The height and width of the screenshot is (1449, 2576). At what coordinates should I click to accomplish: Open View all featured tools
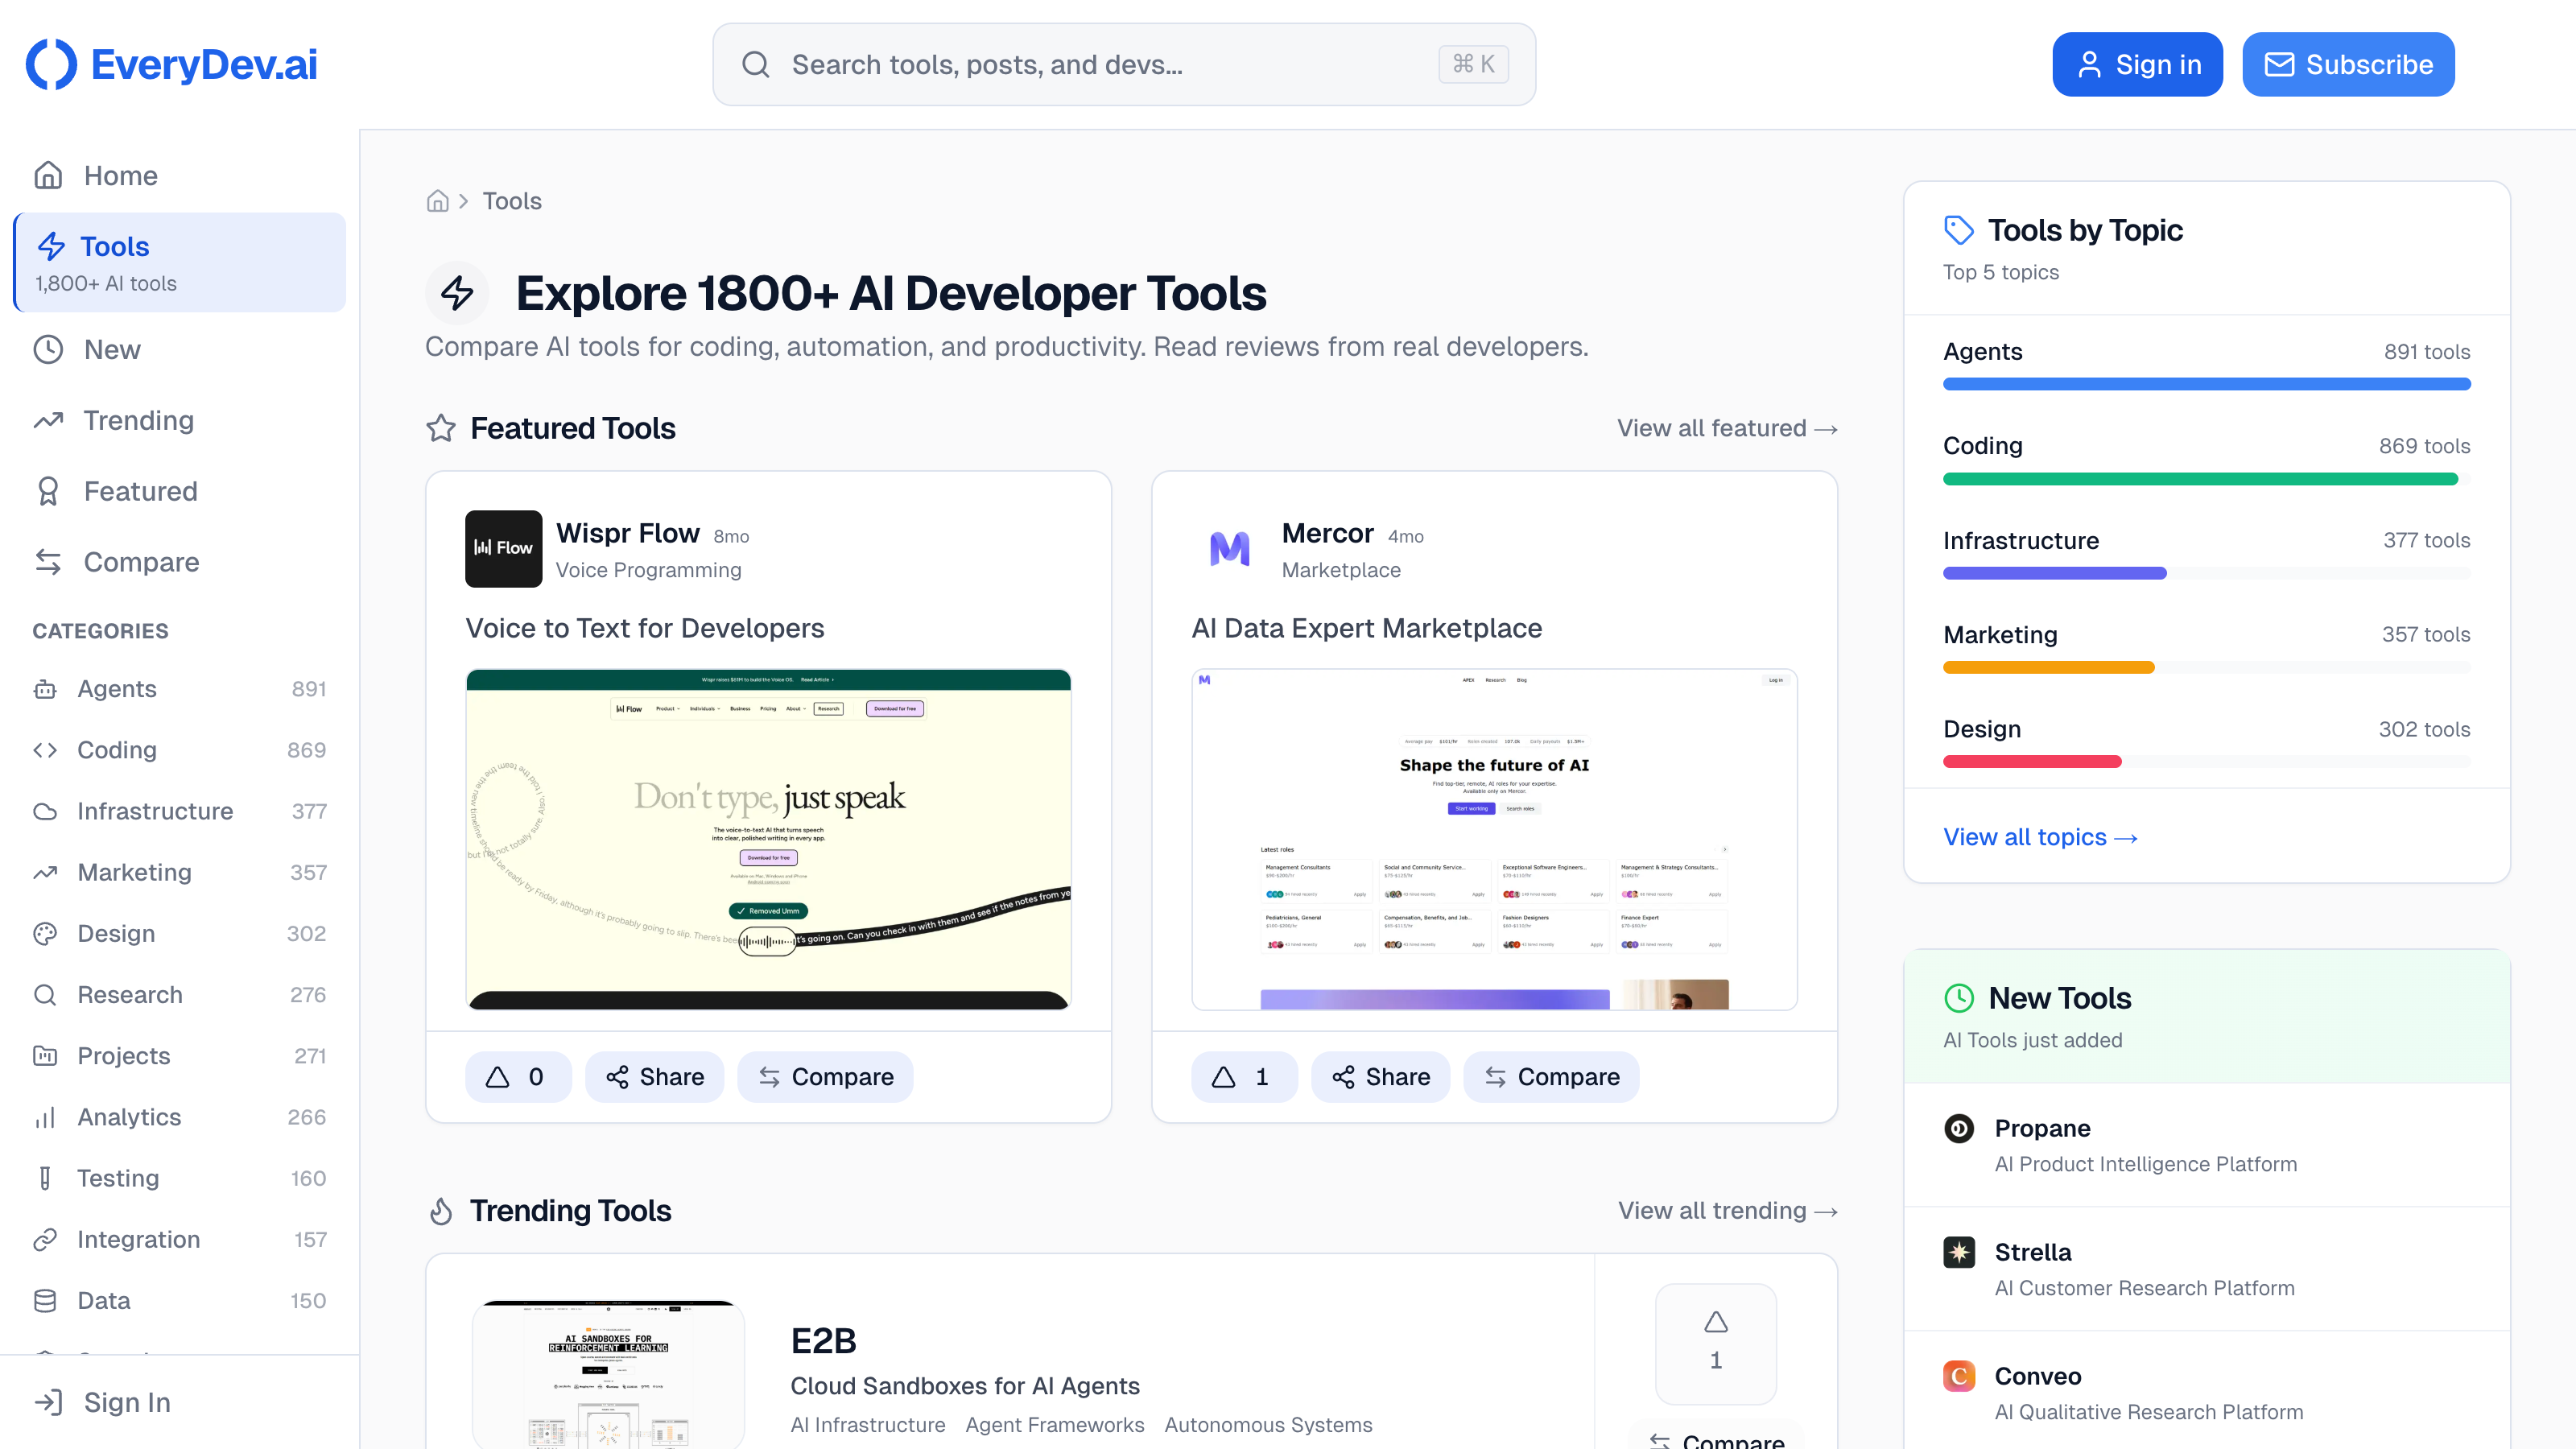click(x=1727, y=428)
